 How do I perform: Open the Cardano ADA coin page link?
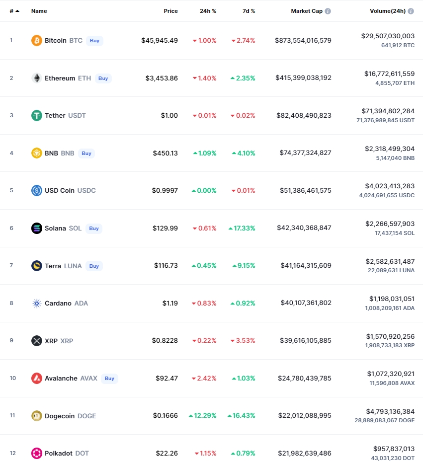point(66,303)
